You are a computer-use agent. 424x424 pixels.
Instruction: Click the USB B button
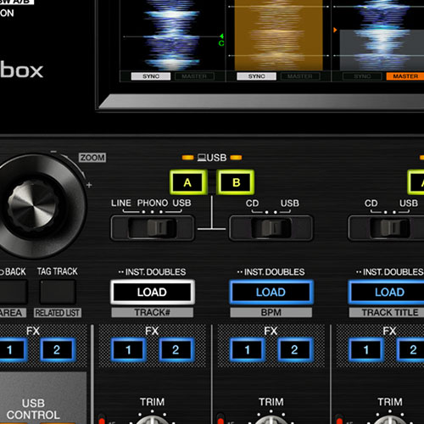[x=236, y=182]
